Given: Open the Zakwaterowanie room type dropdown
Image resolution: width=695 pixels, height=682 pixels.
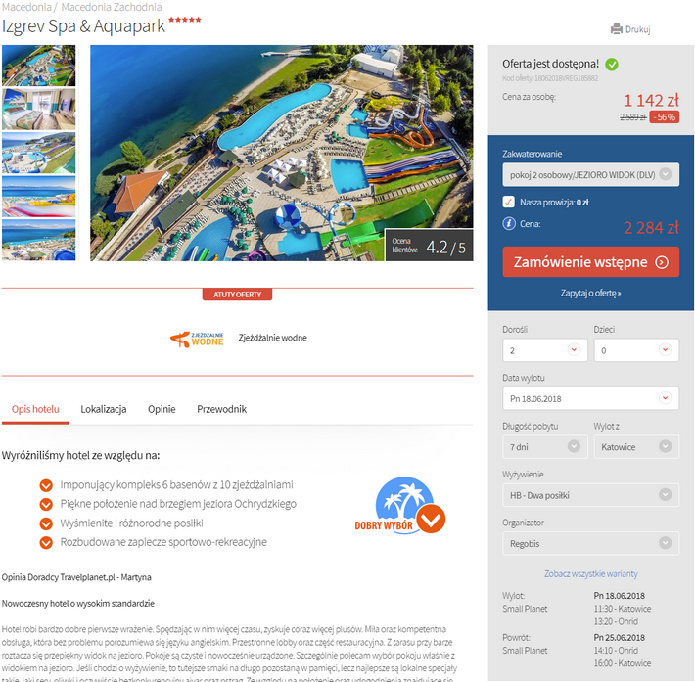Looking at the screenshot, I should [x=590, y=174].
